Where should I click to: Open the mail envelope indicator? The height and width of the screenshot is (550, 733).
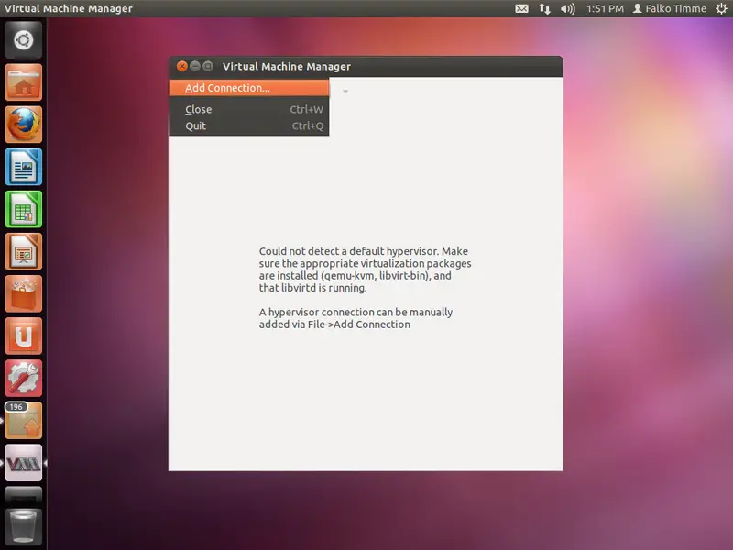pyautogui.click(x=521, y=8)
